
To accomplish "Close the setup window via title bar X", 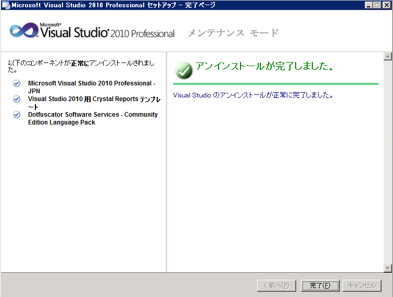I will [x=386, y=5].
